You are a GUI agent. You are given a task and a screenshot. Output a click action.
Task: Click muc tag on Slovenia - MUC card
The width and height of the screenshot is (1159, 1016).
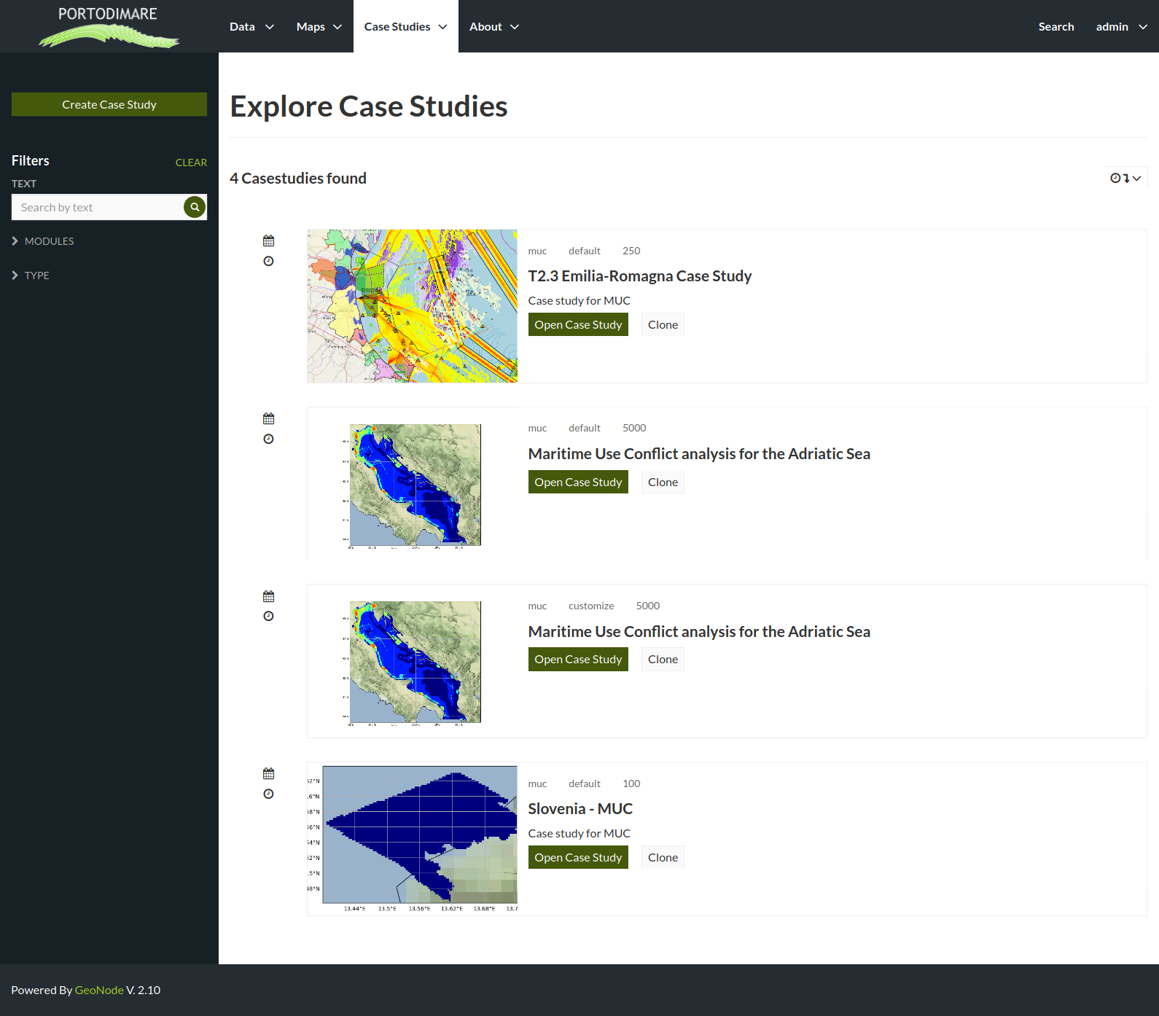[537, 784]
